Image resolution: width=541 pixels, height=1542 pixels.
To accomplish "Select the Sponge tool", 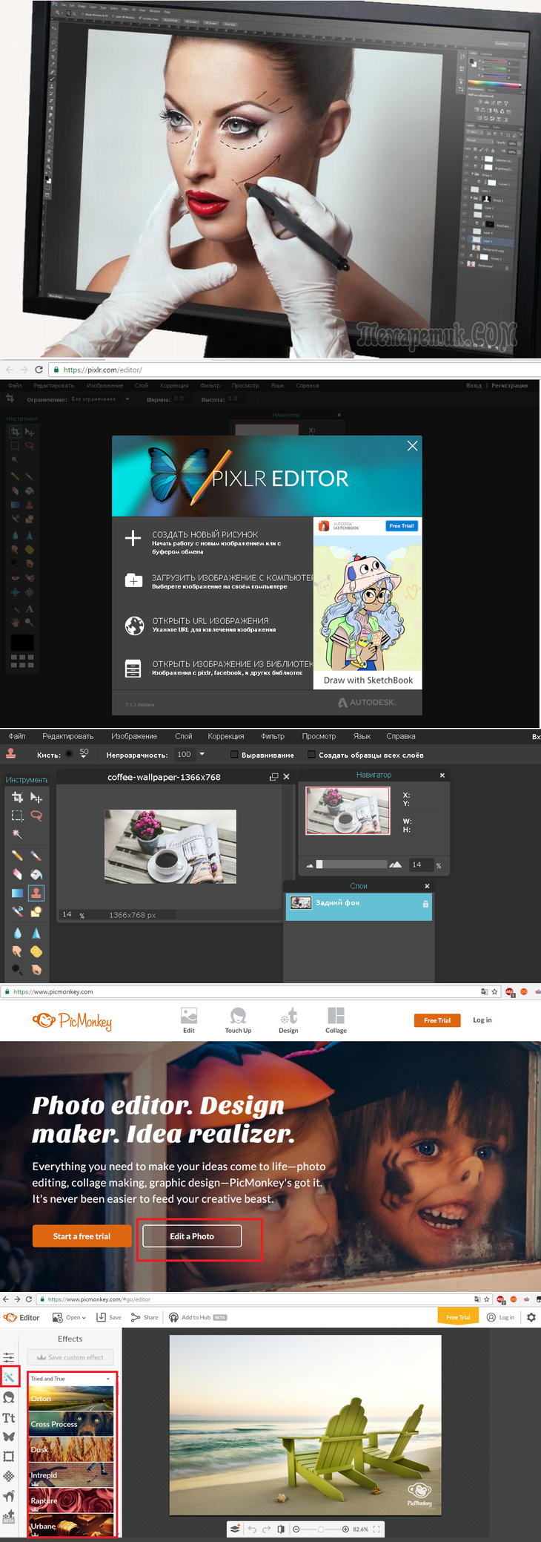I will [x=36, y=951].
